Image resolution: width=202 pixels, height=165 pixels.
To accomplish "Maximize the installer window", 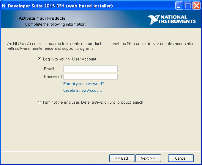I will tap(188, 6).
